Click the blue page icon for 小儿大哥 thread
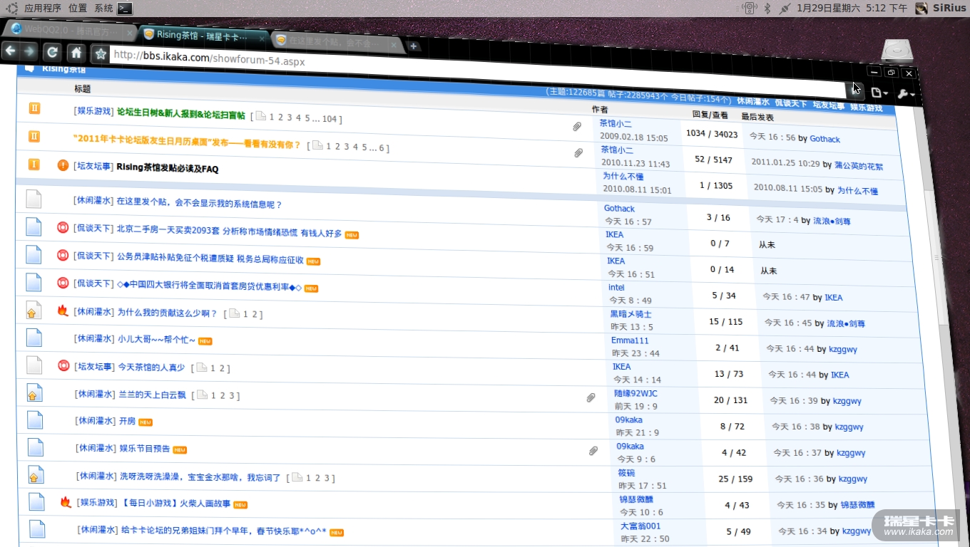 [34, 337]
